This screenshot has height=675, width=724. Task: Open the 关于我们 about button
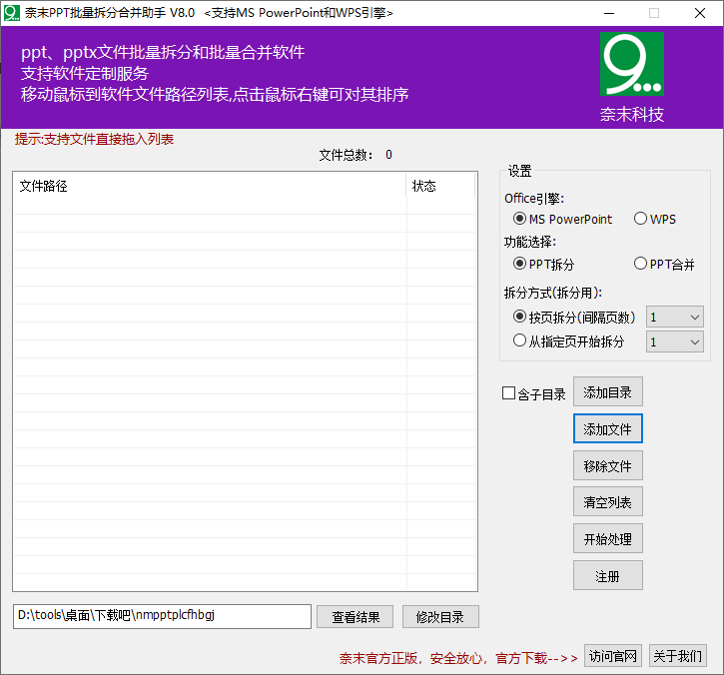[677, 656]
